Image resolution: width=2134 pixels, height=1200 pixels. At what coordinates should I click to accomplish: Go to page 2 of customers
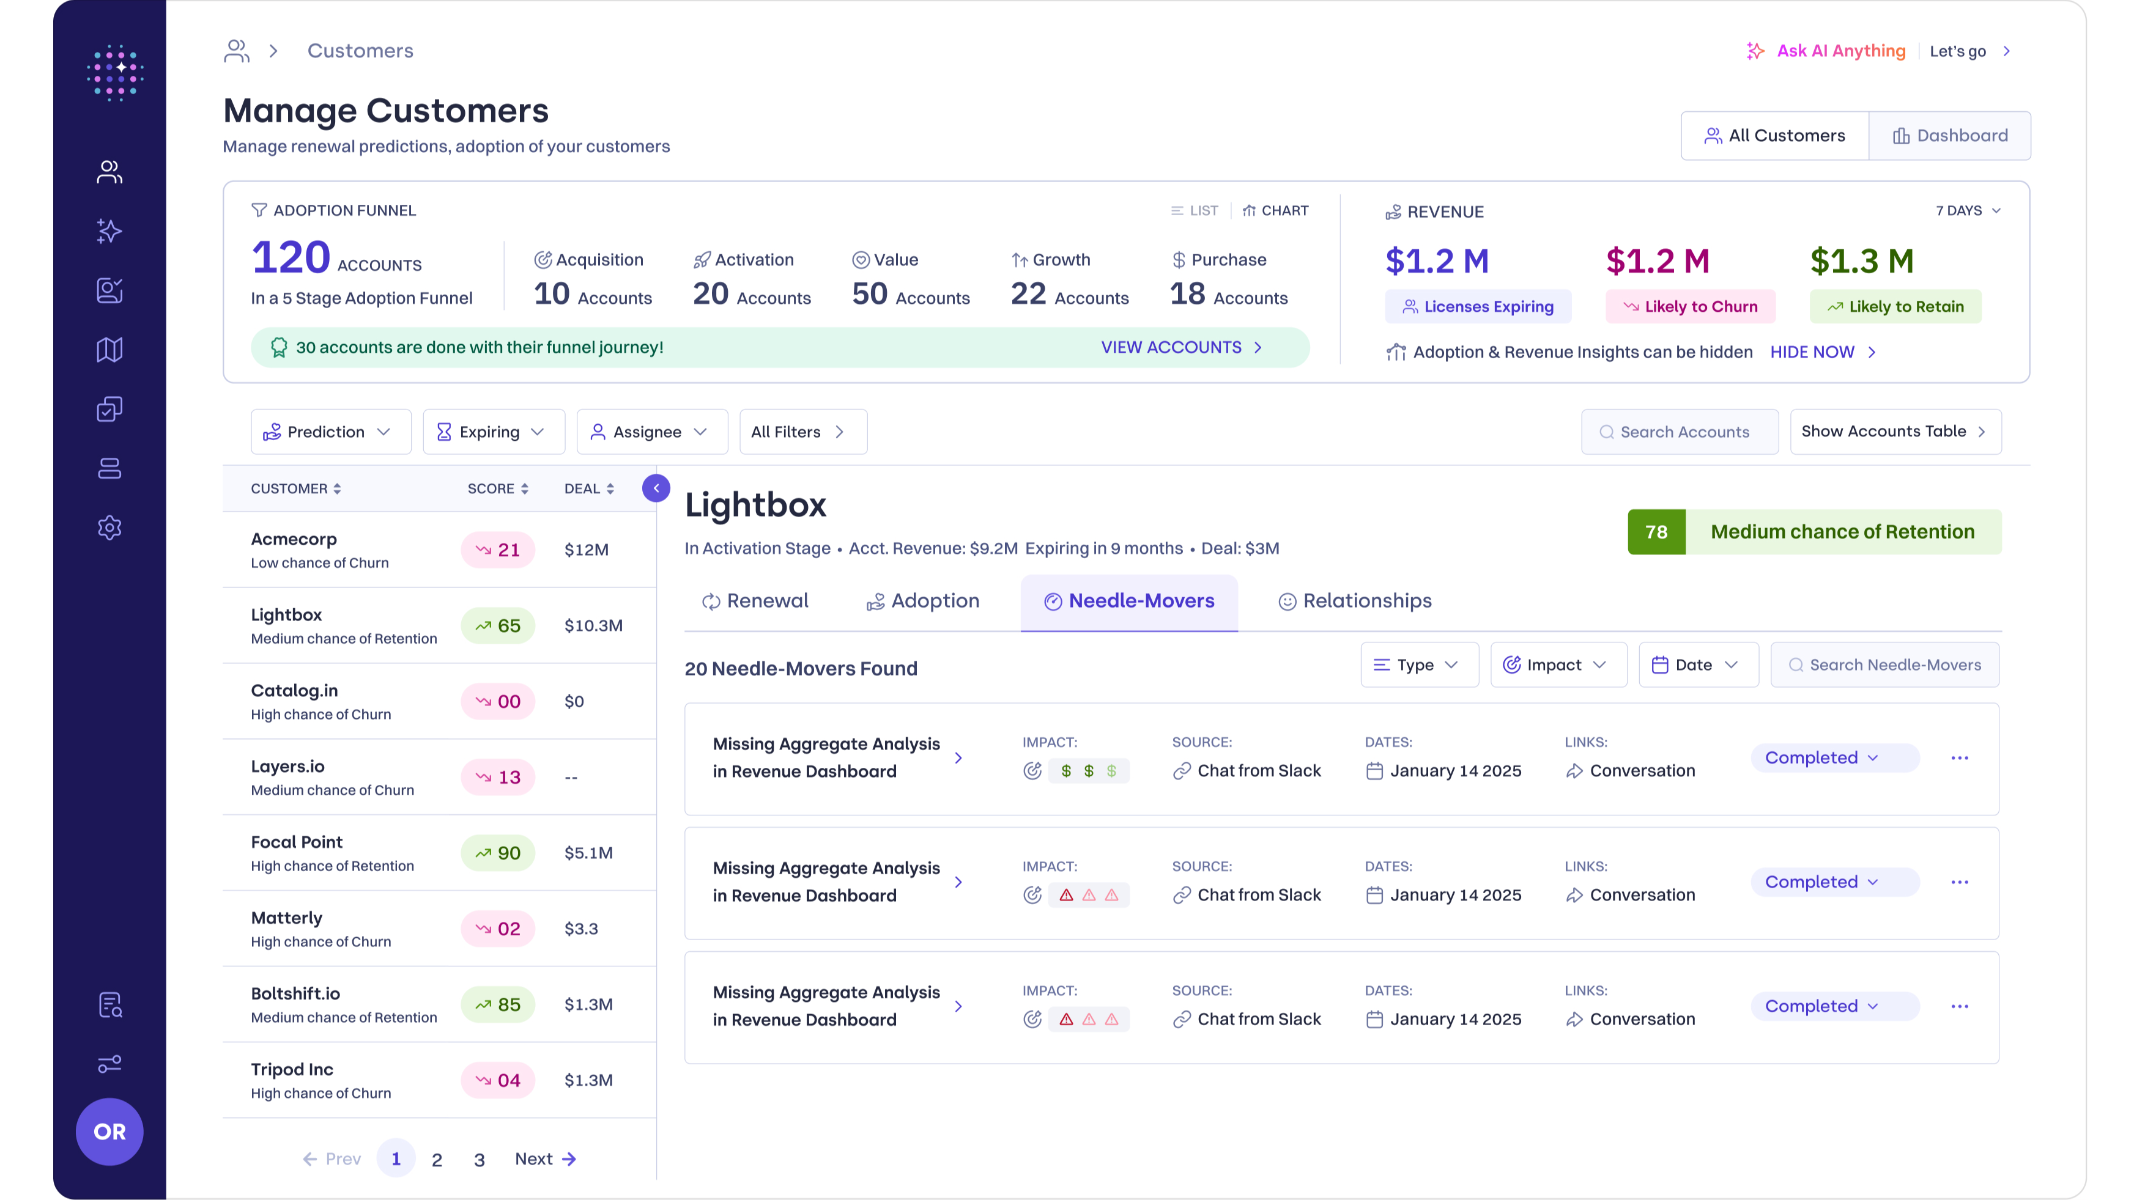[x=437, y=1160]
